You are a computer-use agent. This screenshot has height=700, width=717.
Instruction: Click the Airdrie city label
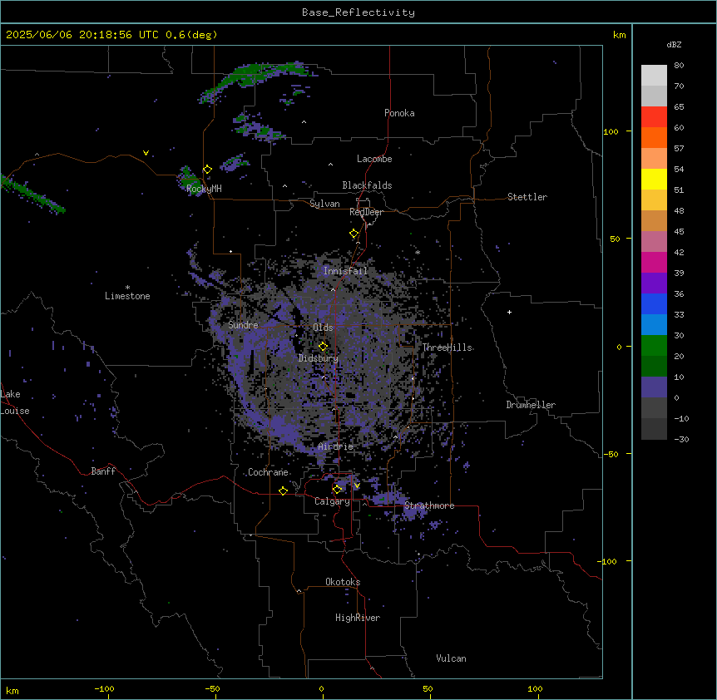(336, 446)
